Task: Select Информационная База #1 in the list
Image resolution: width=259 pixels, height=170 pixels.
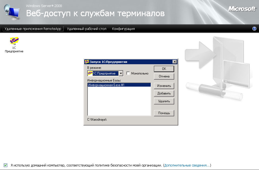Action: coord(119,85)
